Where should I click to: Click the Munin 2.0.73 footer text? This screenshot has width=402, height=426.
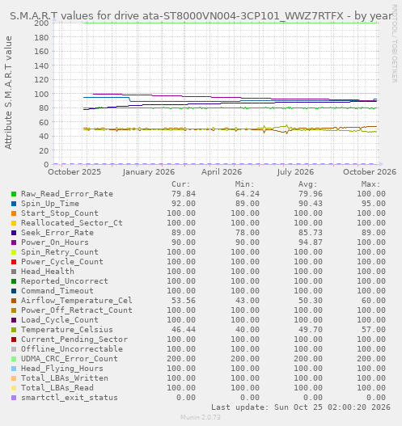click(x=201, y=417)
